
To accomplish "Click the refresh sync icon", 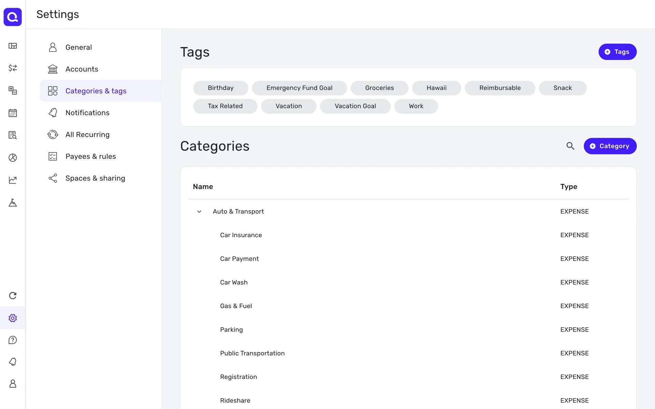I will (13, 296).
